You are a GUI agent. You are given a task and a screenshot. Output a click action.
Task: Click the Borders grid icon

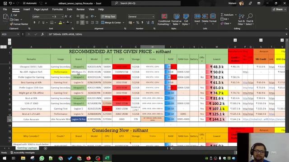tap(52, 22)
